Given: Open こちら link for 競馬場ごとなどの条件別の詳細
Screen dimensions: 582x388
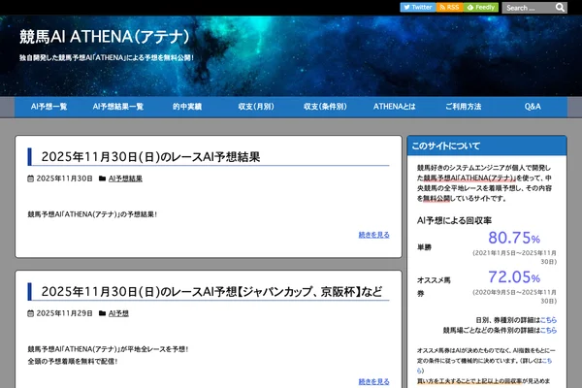Looking at the screenshot, I should (548, 330).
